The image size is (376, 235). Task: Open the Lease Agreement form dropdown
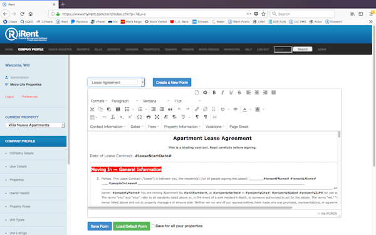point(116,83)
